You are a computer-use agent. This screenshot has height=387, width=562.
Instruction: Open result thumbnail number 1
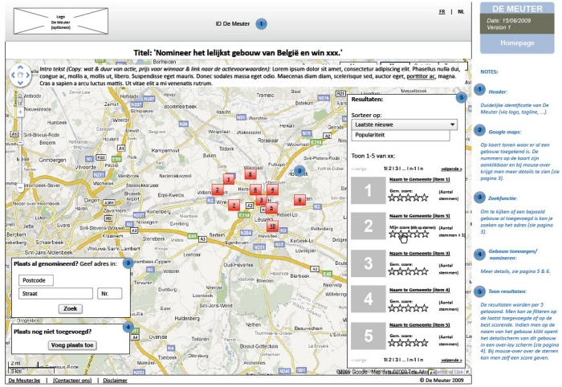[x=368, y=190]
